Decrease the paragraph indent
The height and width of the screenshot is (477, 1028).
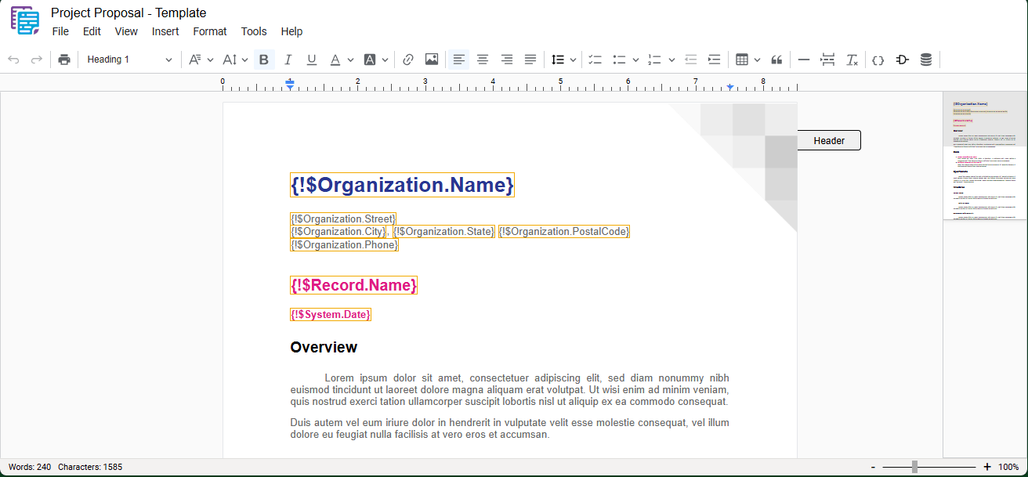tap(690, 60)
